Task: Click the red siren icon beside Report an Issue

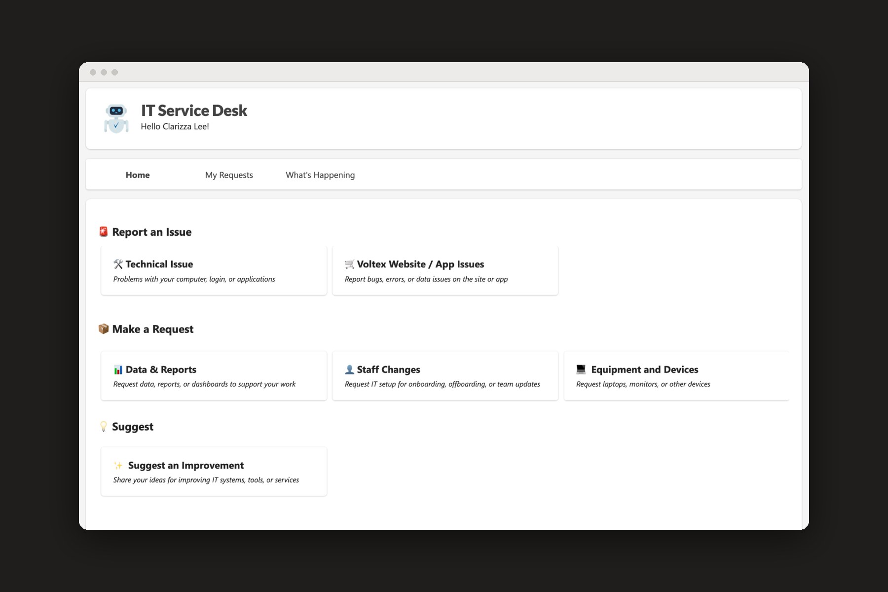Action: (103, 232)
